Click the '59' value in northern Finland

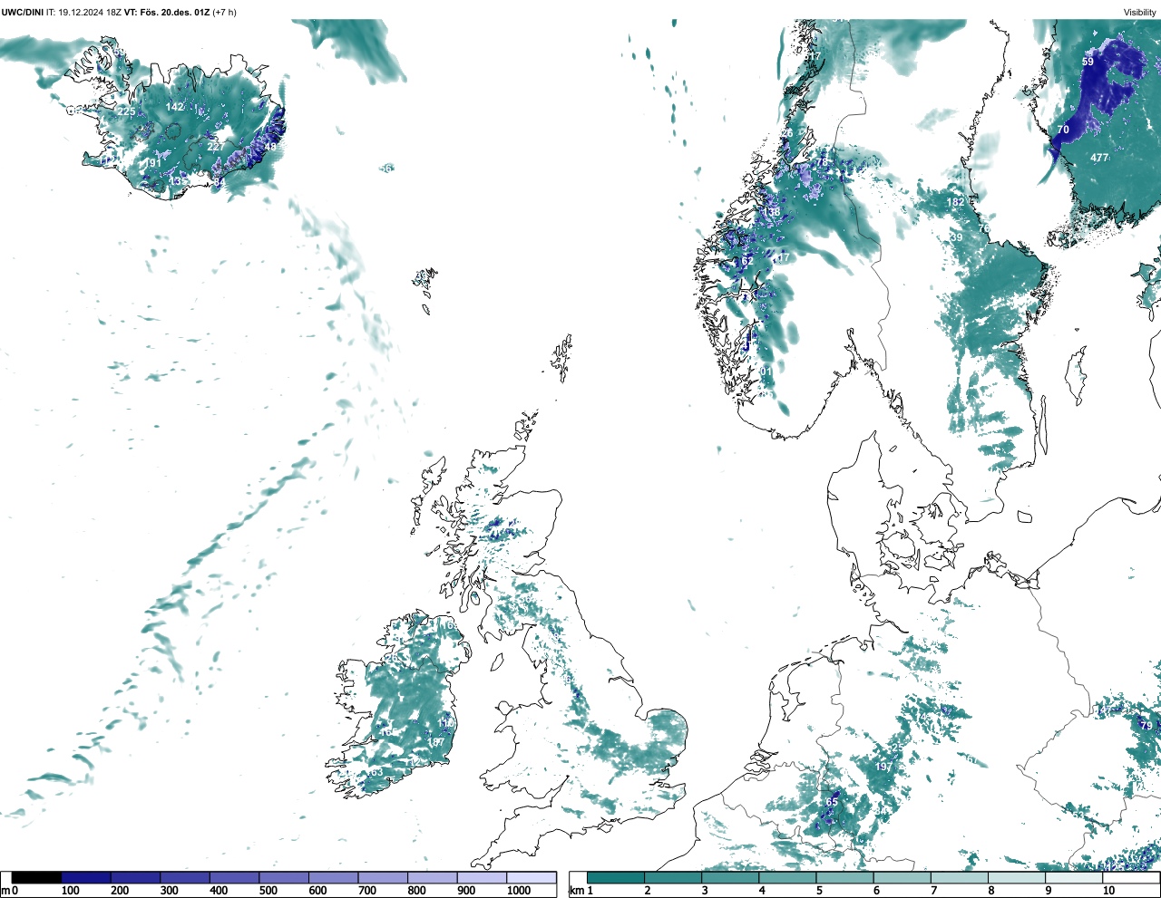tap(1088, 62)
